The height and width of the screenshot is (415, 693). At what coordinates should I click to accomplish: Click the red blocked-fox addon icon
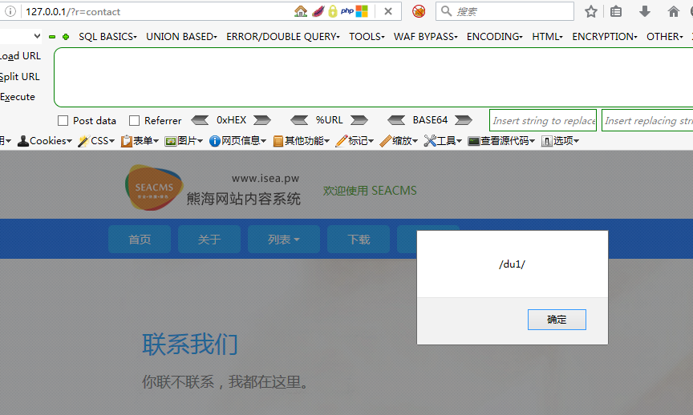pyautogui.click(x=419, y=11)
